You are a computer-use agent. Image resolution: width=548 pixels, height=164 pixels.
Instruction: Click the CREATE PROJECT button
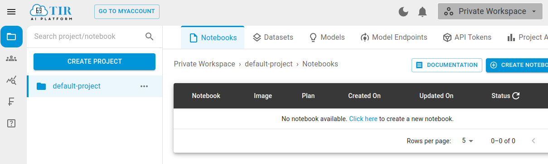coord(95,61)
